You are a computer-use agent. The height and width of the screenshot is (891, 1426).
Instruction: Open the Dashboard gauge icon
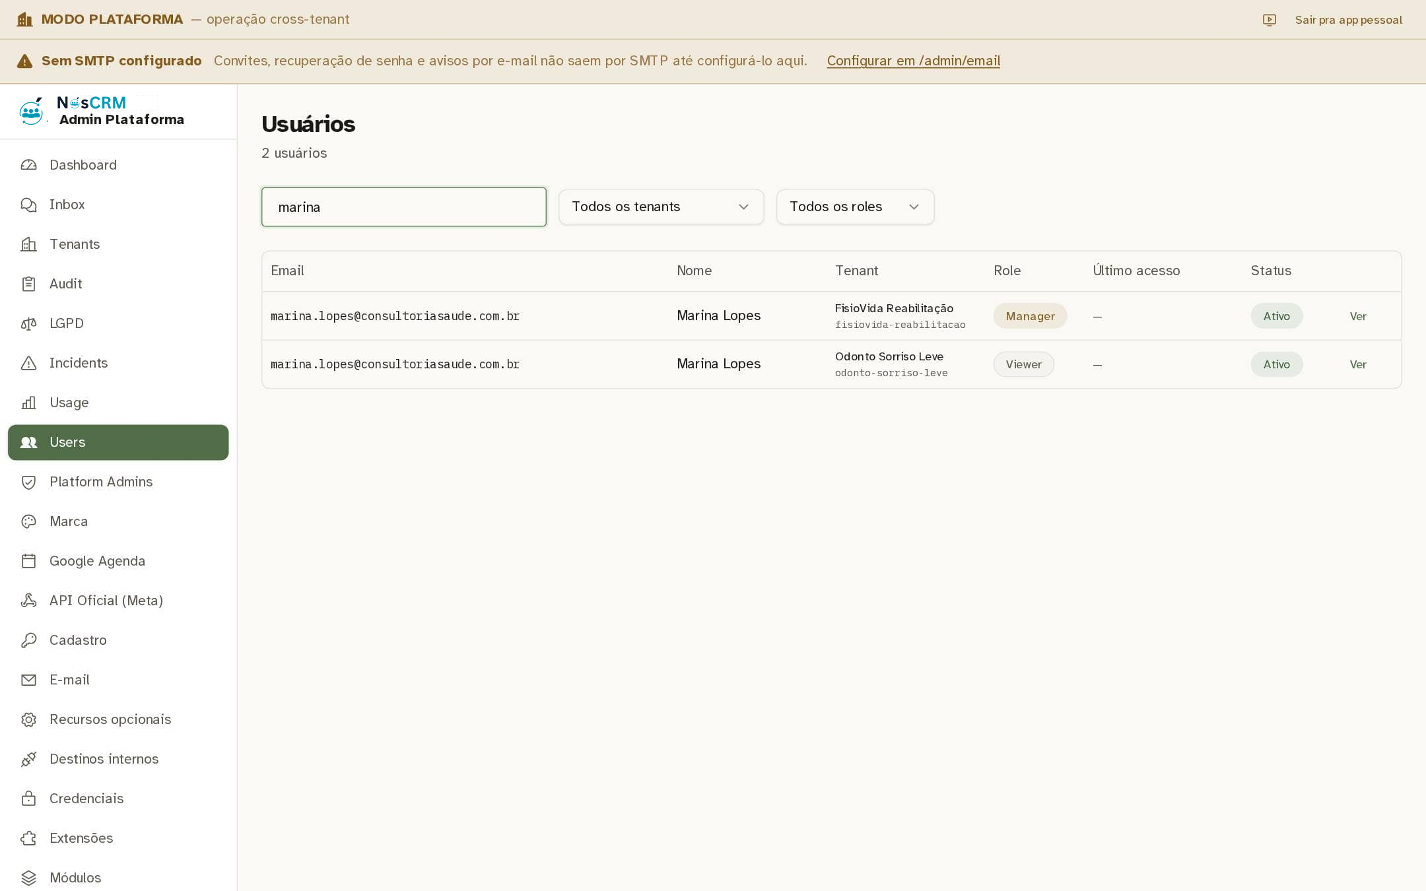28,165
